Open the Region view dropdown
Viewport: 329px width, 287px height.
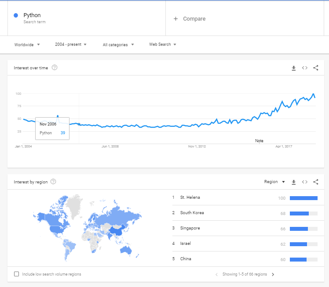(x=274, y=182)
